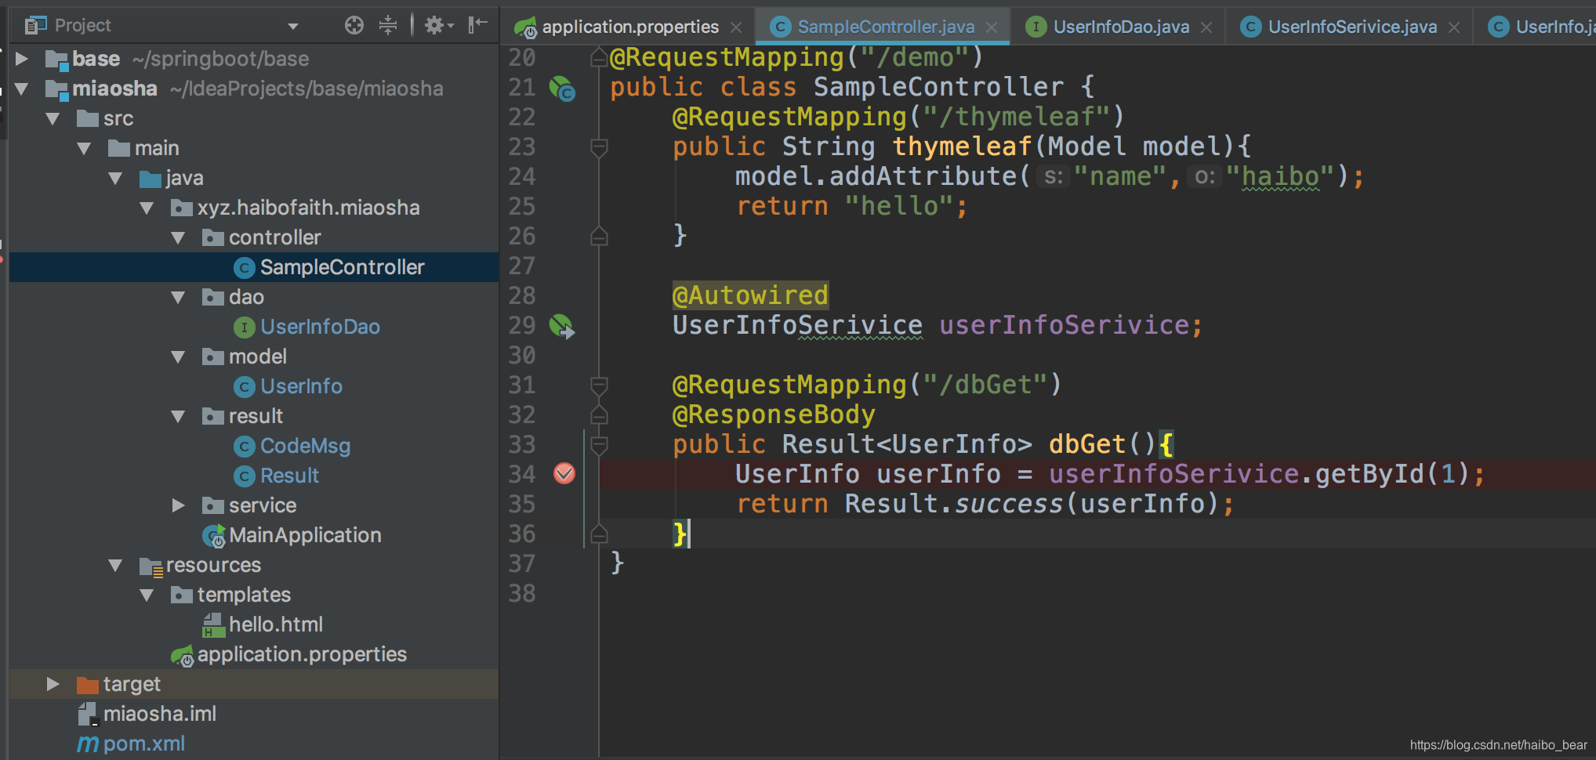Select the partially visible UserInfo.java tab
This screenshot has width=1596, height=760.
coord(1542,27)
